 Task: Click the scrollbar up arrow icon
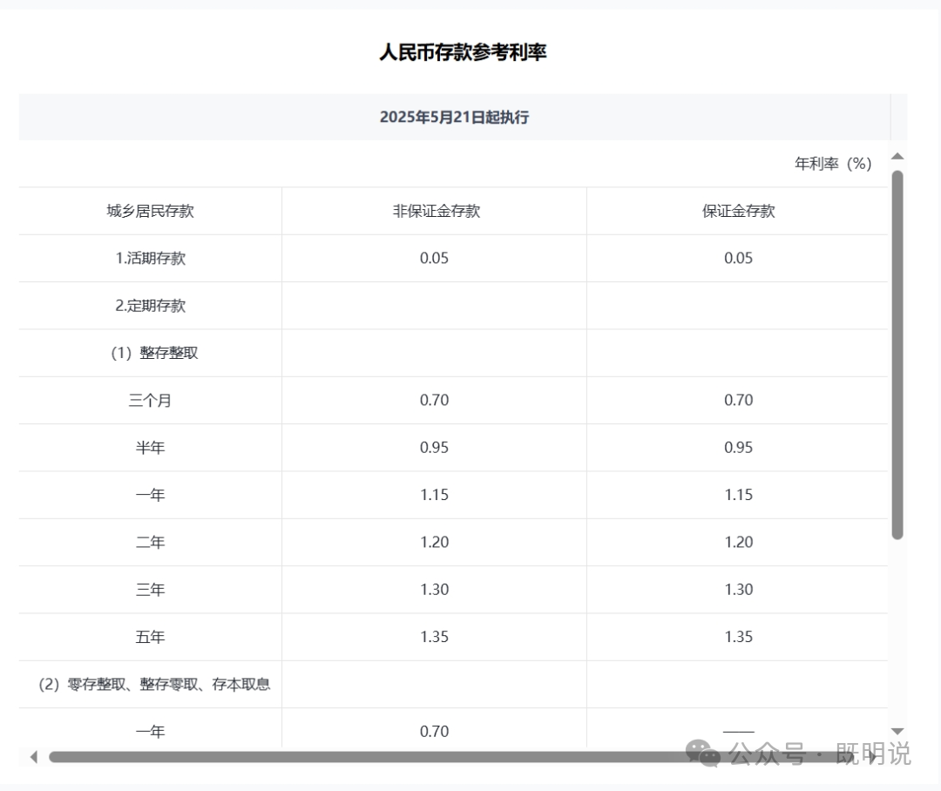click(x=896, y=158)
